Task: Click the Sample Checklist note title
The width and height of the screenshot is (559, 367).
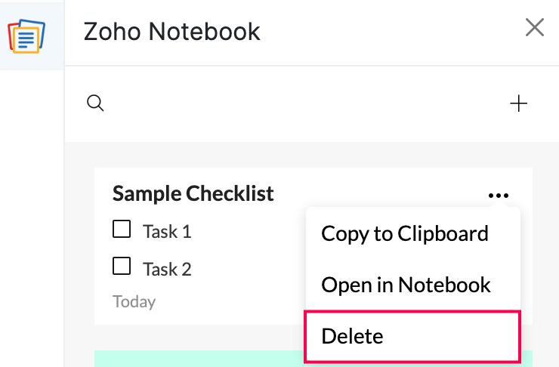Action: click(x=193, y=193)
